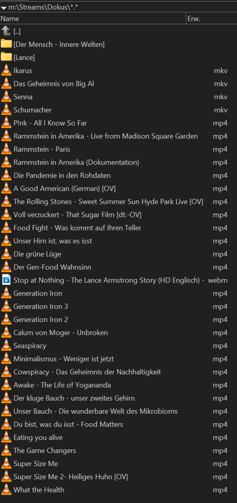Click the path text m:\Streams\Dokus\*.*
237x503 pixels.
click(x=43, y=8)
